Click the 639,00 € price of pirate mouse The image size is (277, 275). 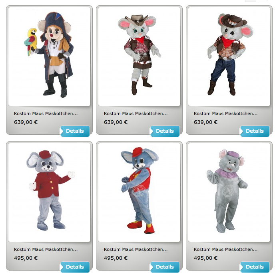26,122
